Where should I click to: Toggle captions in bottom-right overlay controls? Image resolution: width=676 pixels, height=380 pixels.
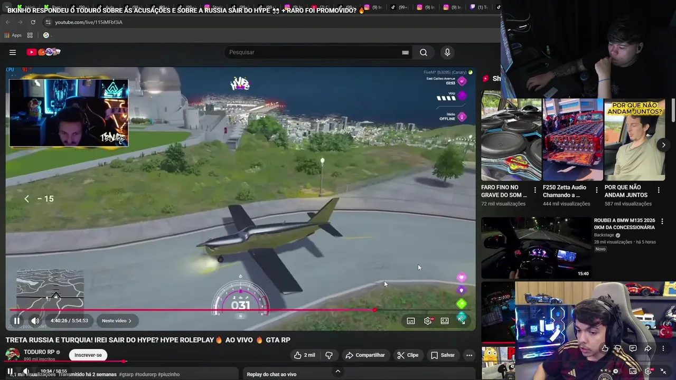click(x=633, y=371)
